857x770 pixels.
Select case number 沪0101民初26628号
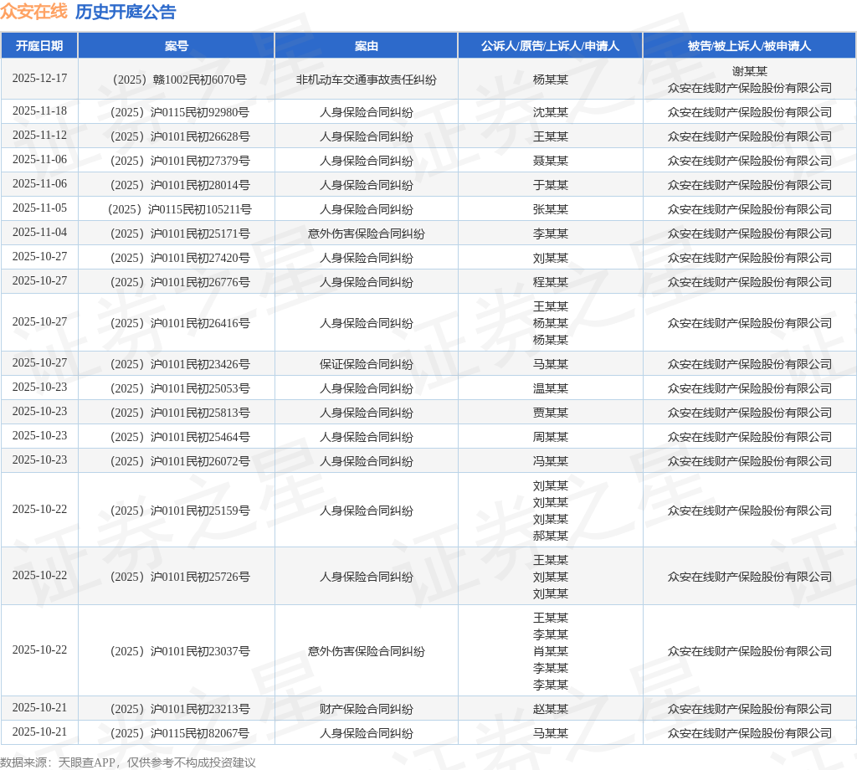tap(180, 136)
